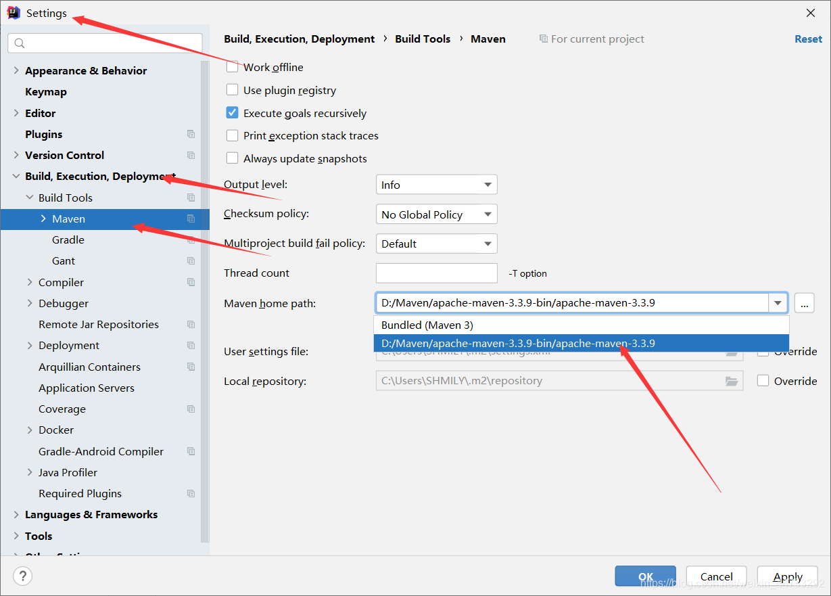This screenshot has height=596, width=831.
Task: Expand the Editor section
Action: [x=16, y=113]
